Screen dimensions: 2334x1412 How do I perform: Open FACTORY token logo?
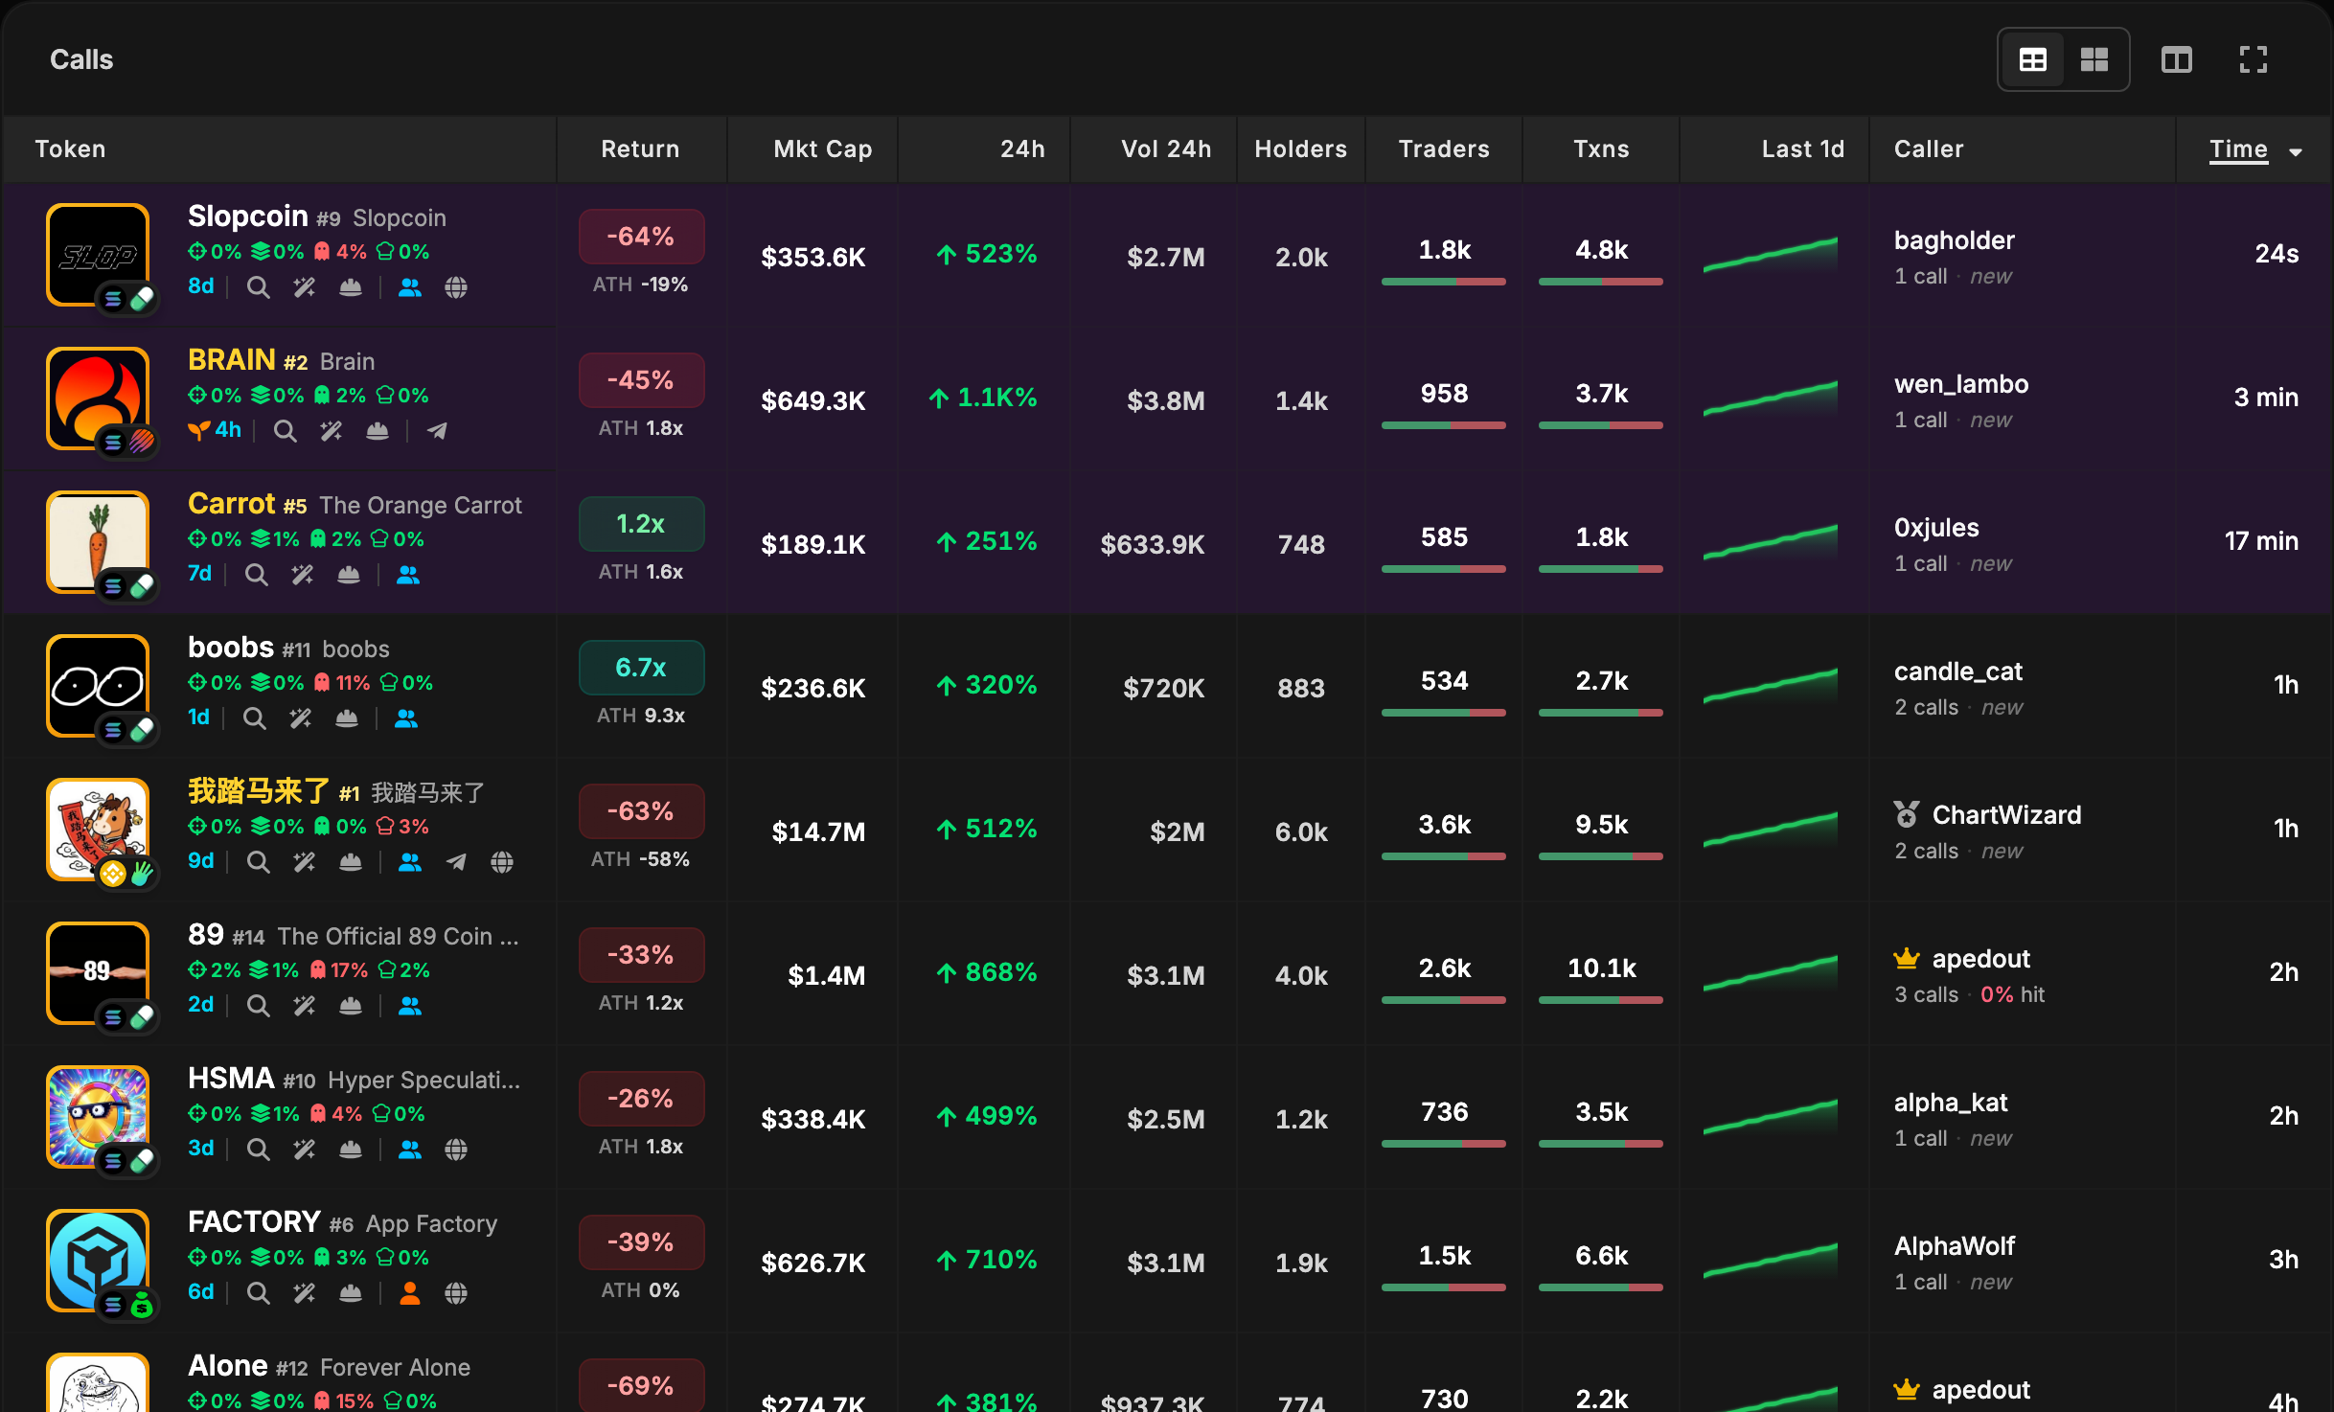[x=98, y=1261]
